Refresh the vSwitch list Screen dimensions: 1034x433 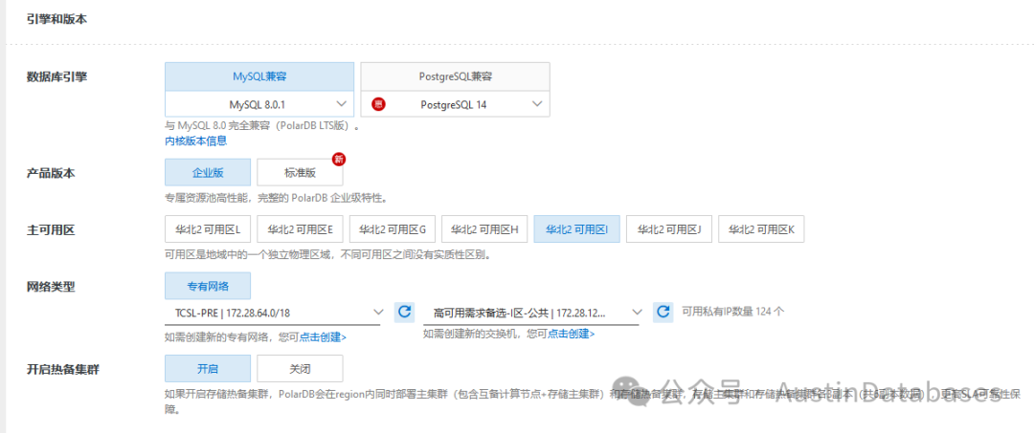[x=663, y=312]
